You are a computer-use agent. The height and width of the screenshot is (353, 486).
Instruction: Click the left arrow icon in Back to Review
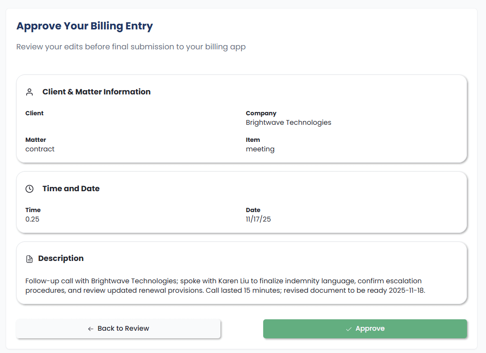90,329
